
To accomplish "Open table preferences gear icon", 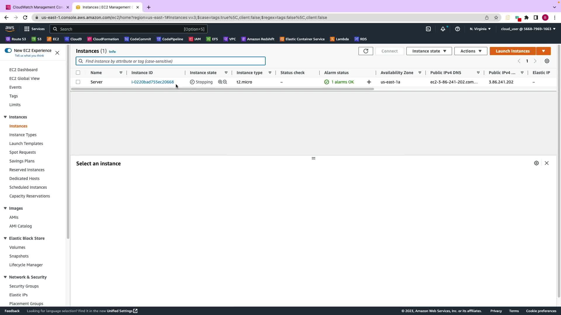I will [x=547, y=61].
